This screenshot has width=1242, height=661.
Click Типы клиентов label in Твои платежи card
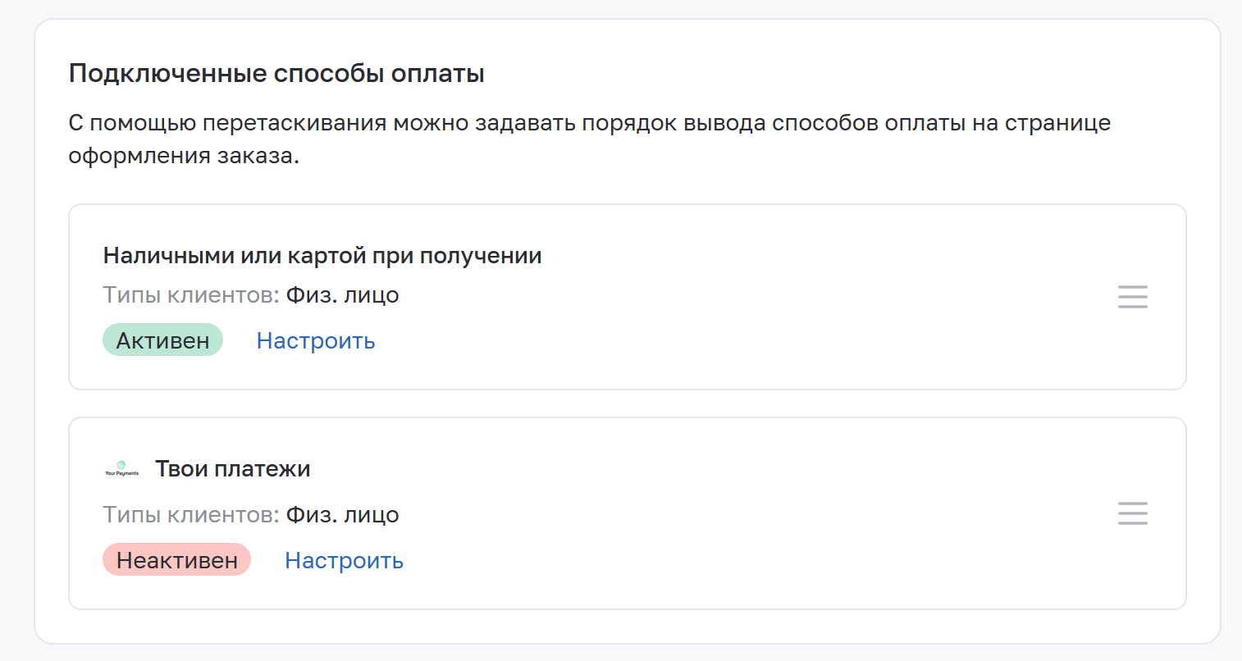pos(190,515)
